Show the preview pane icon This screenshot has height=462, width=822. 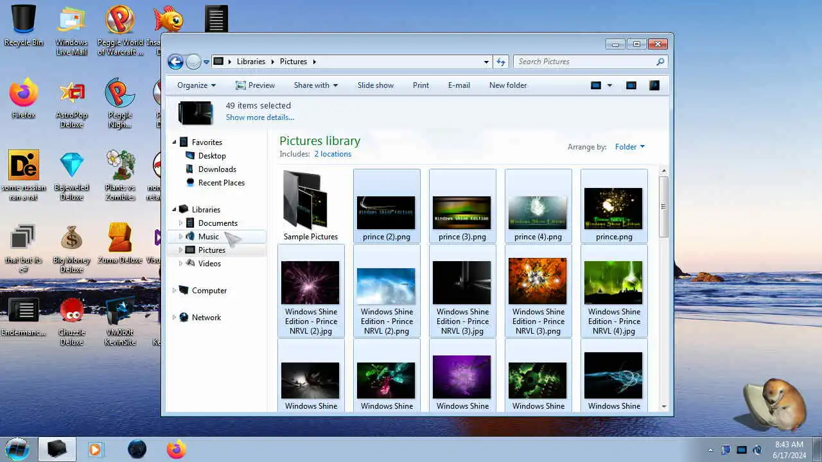click(631, 85)
